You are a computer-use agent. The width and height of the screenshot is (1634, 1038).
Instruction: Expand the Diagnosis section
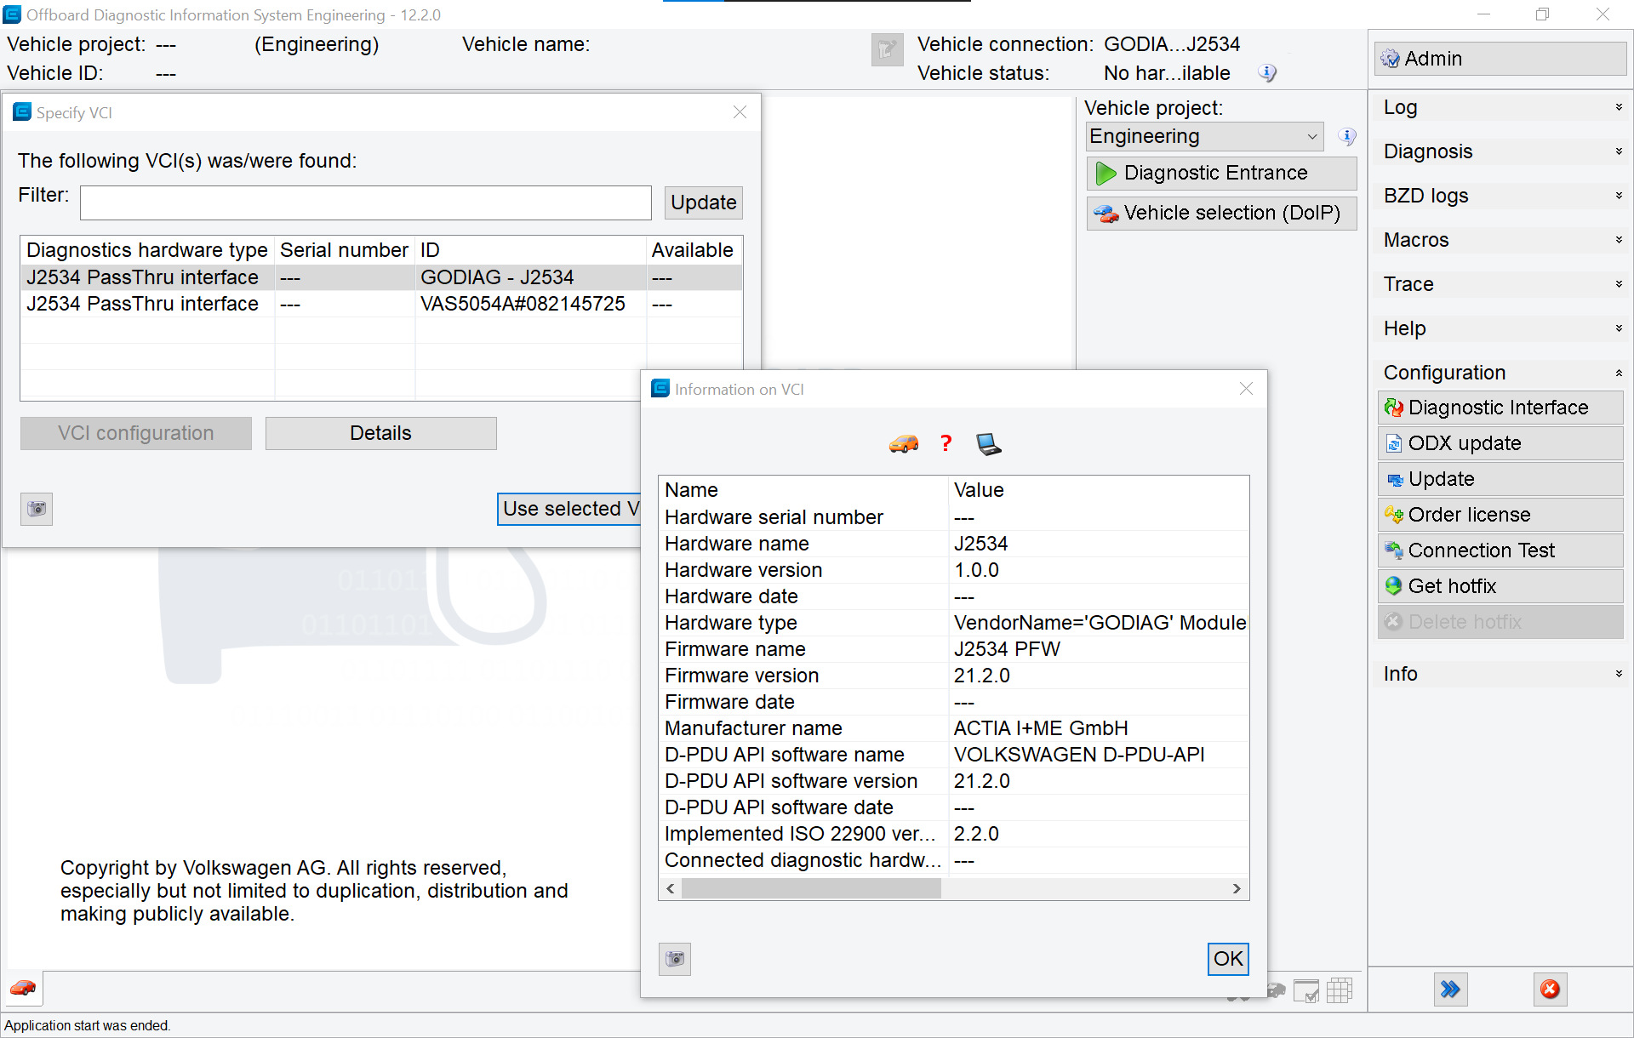coord(1500,151)
